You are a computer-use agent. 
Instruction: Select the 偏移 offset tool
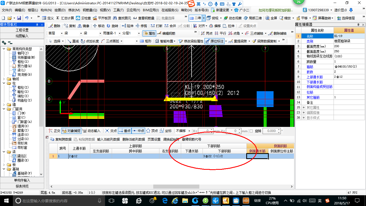point(215,26)
